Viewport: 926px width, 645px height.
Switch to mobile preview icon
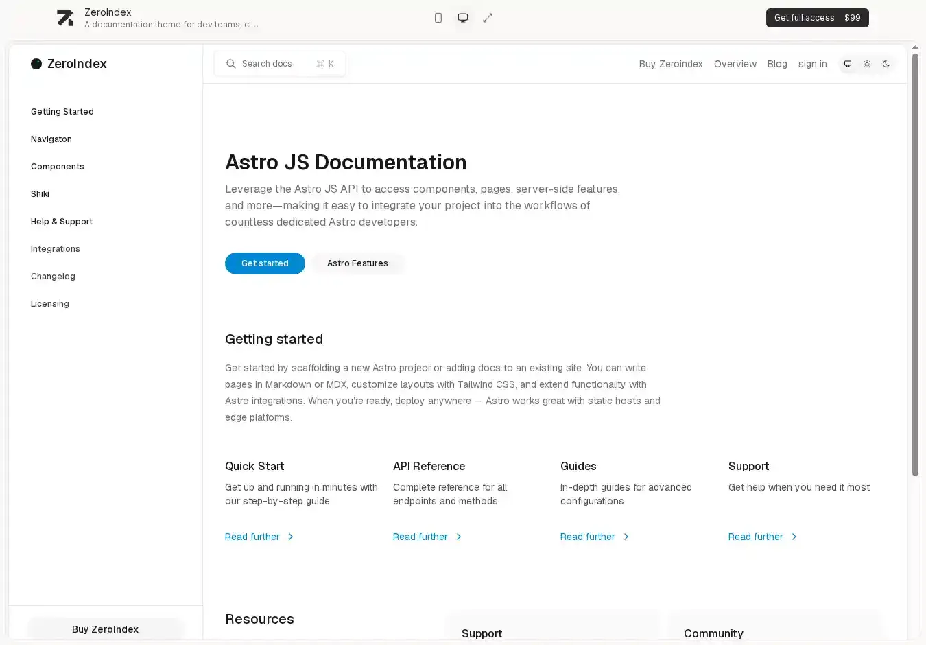click(438, 18)
